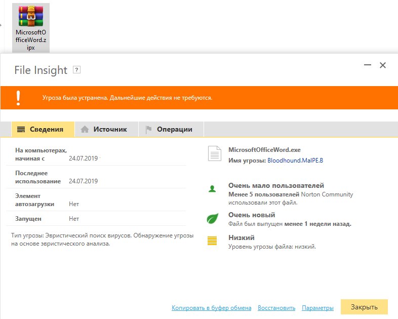
Task: Switch to the Сведения tab
Action: pos(43,130)
